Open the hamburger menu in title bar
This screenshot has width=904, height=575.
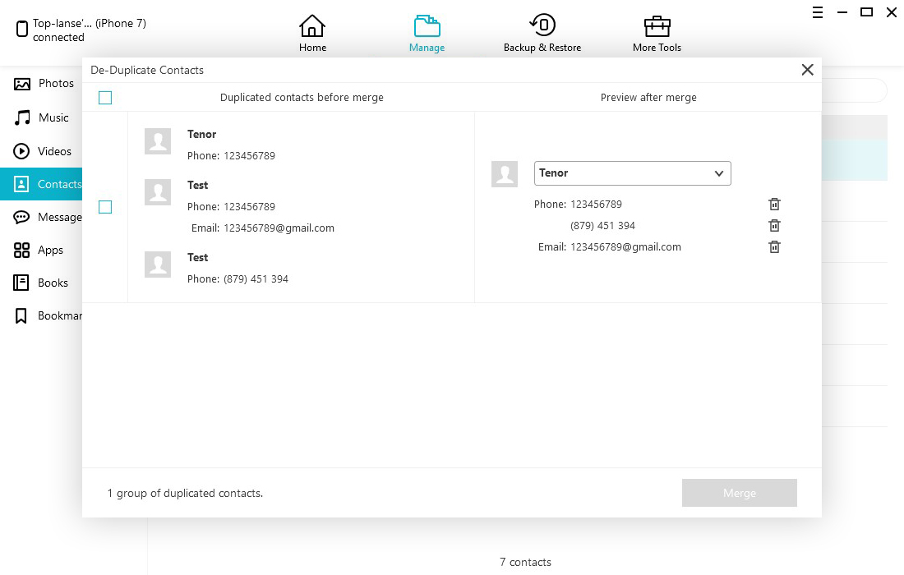tap(818, 12)
